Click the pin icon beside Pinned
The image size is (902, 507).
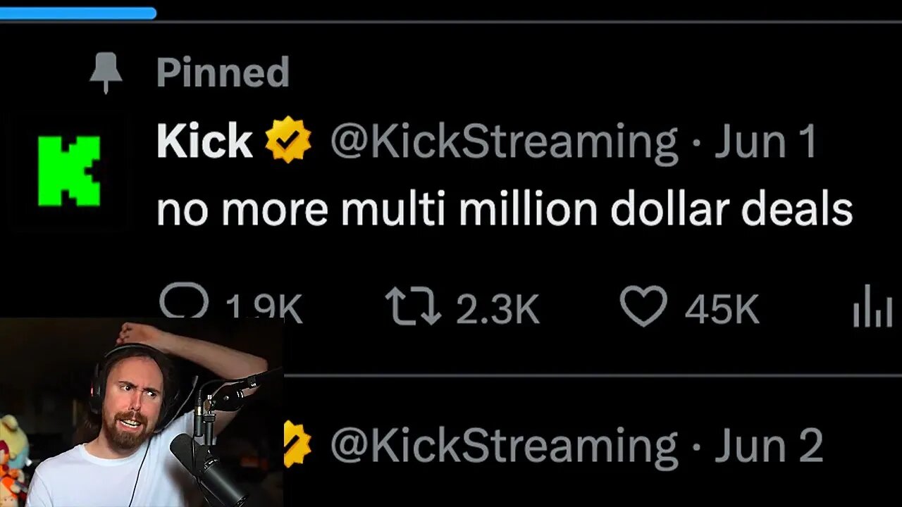106,72
